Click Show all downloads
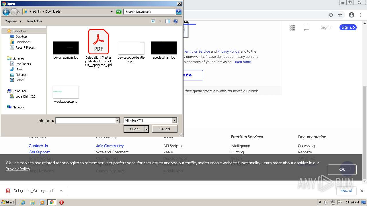The image size is (367, 206). point(346,191)
